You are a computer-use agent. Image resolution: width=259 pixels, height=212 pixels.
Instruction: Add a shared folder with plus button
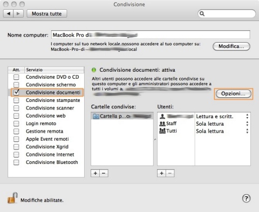tap(96, 173)
